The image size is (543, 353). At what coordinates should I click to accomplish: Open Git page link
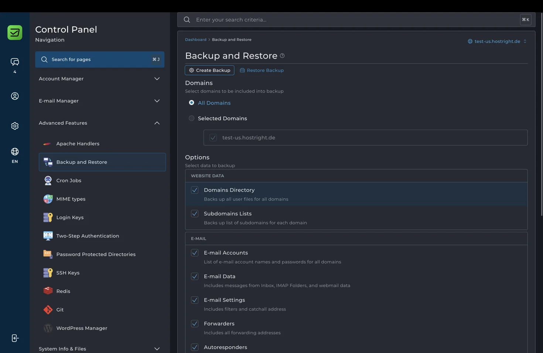click(x=102, y=310)
